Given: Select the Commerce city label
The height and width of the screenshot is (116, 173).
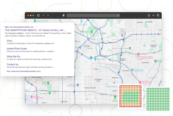Looking at the screenshot, I should [126, 71].
